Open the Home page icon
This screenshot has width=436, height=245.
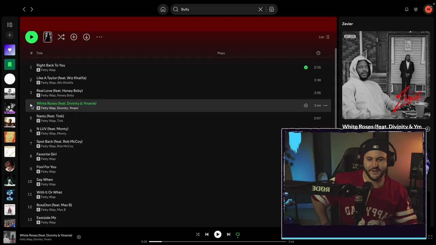pyautogui.click(x=163, y=9)
